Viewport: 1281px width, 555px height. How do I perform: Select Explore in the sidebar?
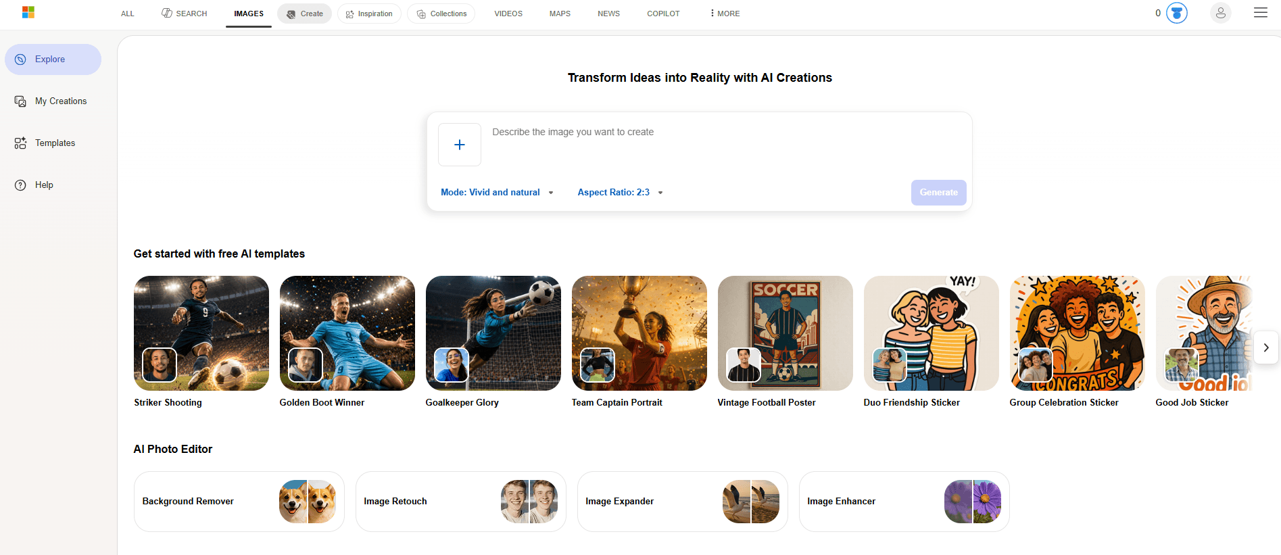click(x=53, y=59)
